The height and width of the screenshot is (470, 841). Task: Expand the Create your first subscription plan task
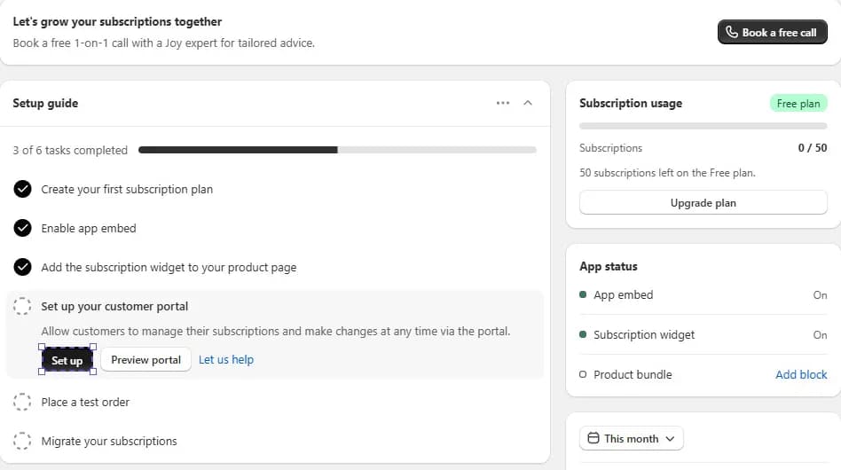pos(127,189)
